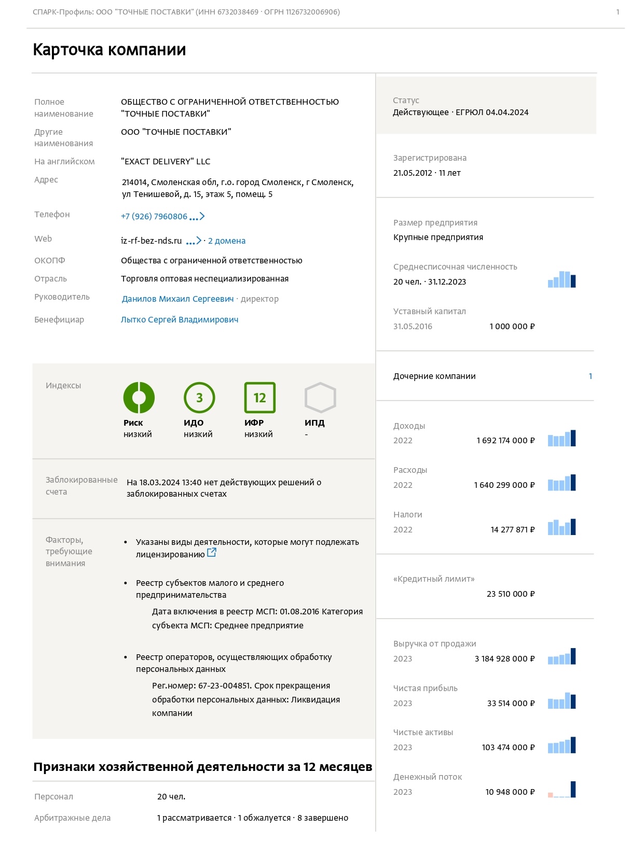644x843 pixels.
Task: Click the Денежный поток bar chart
Action: (561, 789)
